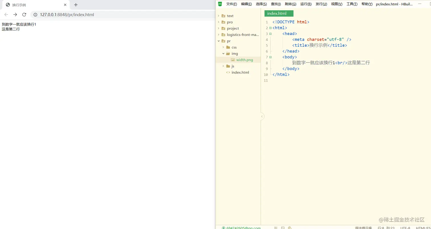Toggle the fold marker on head line 3
Image resolution: width=431 pixels, height=229 pixels.
click(270, 34)
